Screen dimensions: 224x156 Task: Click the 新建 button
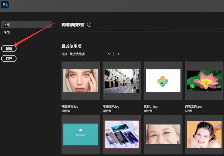(x=9, y=49)
